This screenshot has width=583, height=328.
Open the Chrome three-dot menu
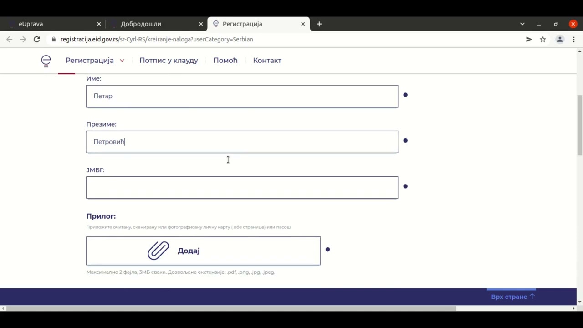574,39
